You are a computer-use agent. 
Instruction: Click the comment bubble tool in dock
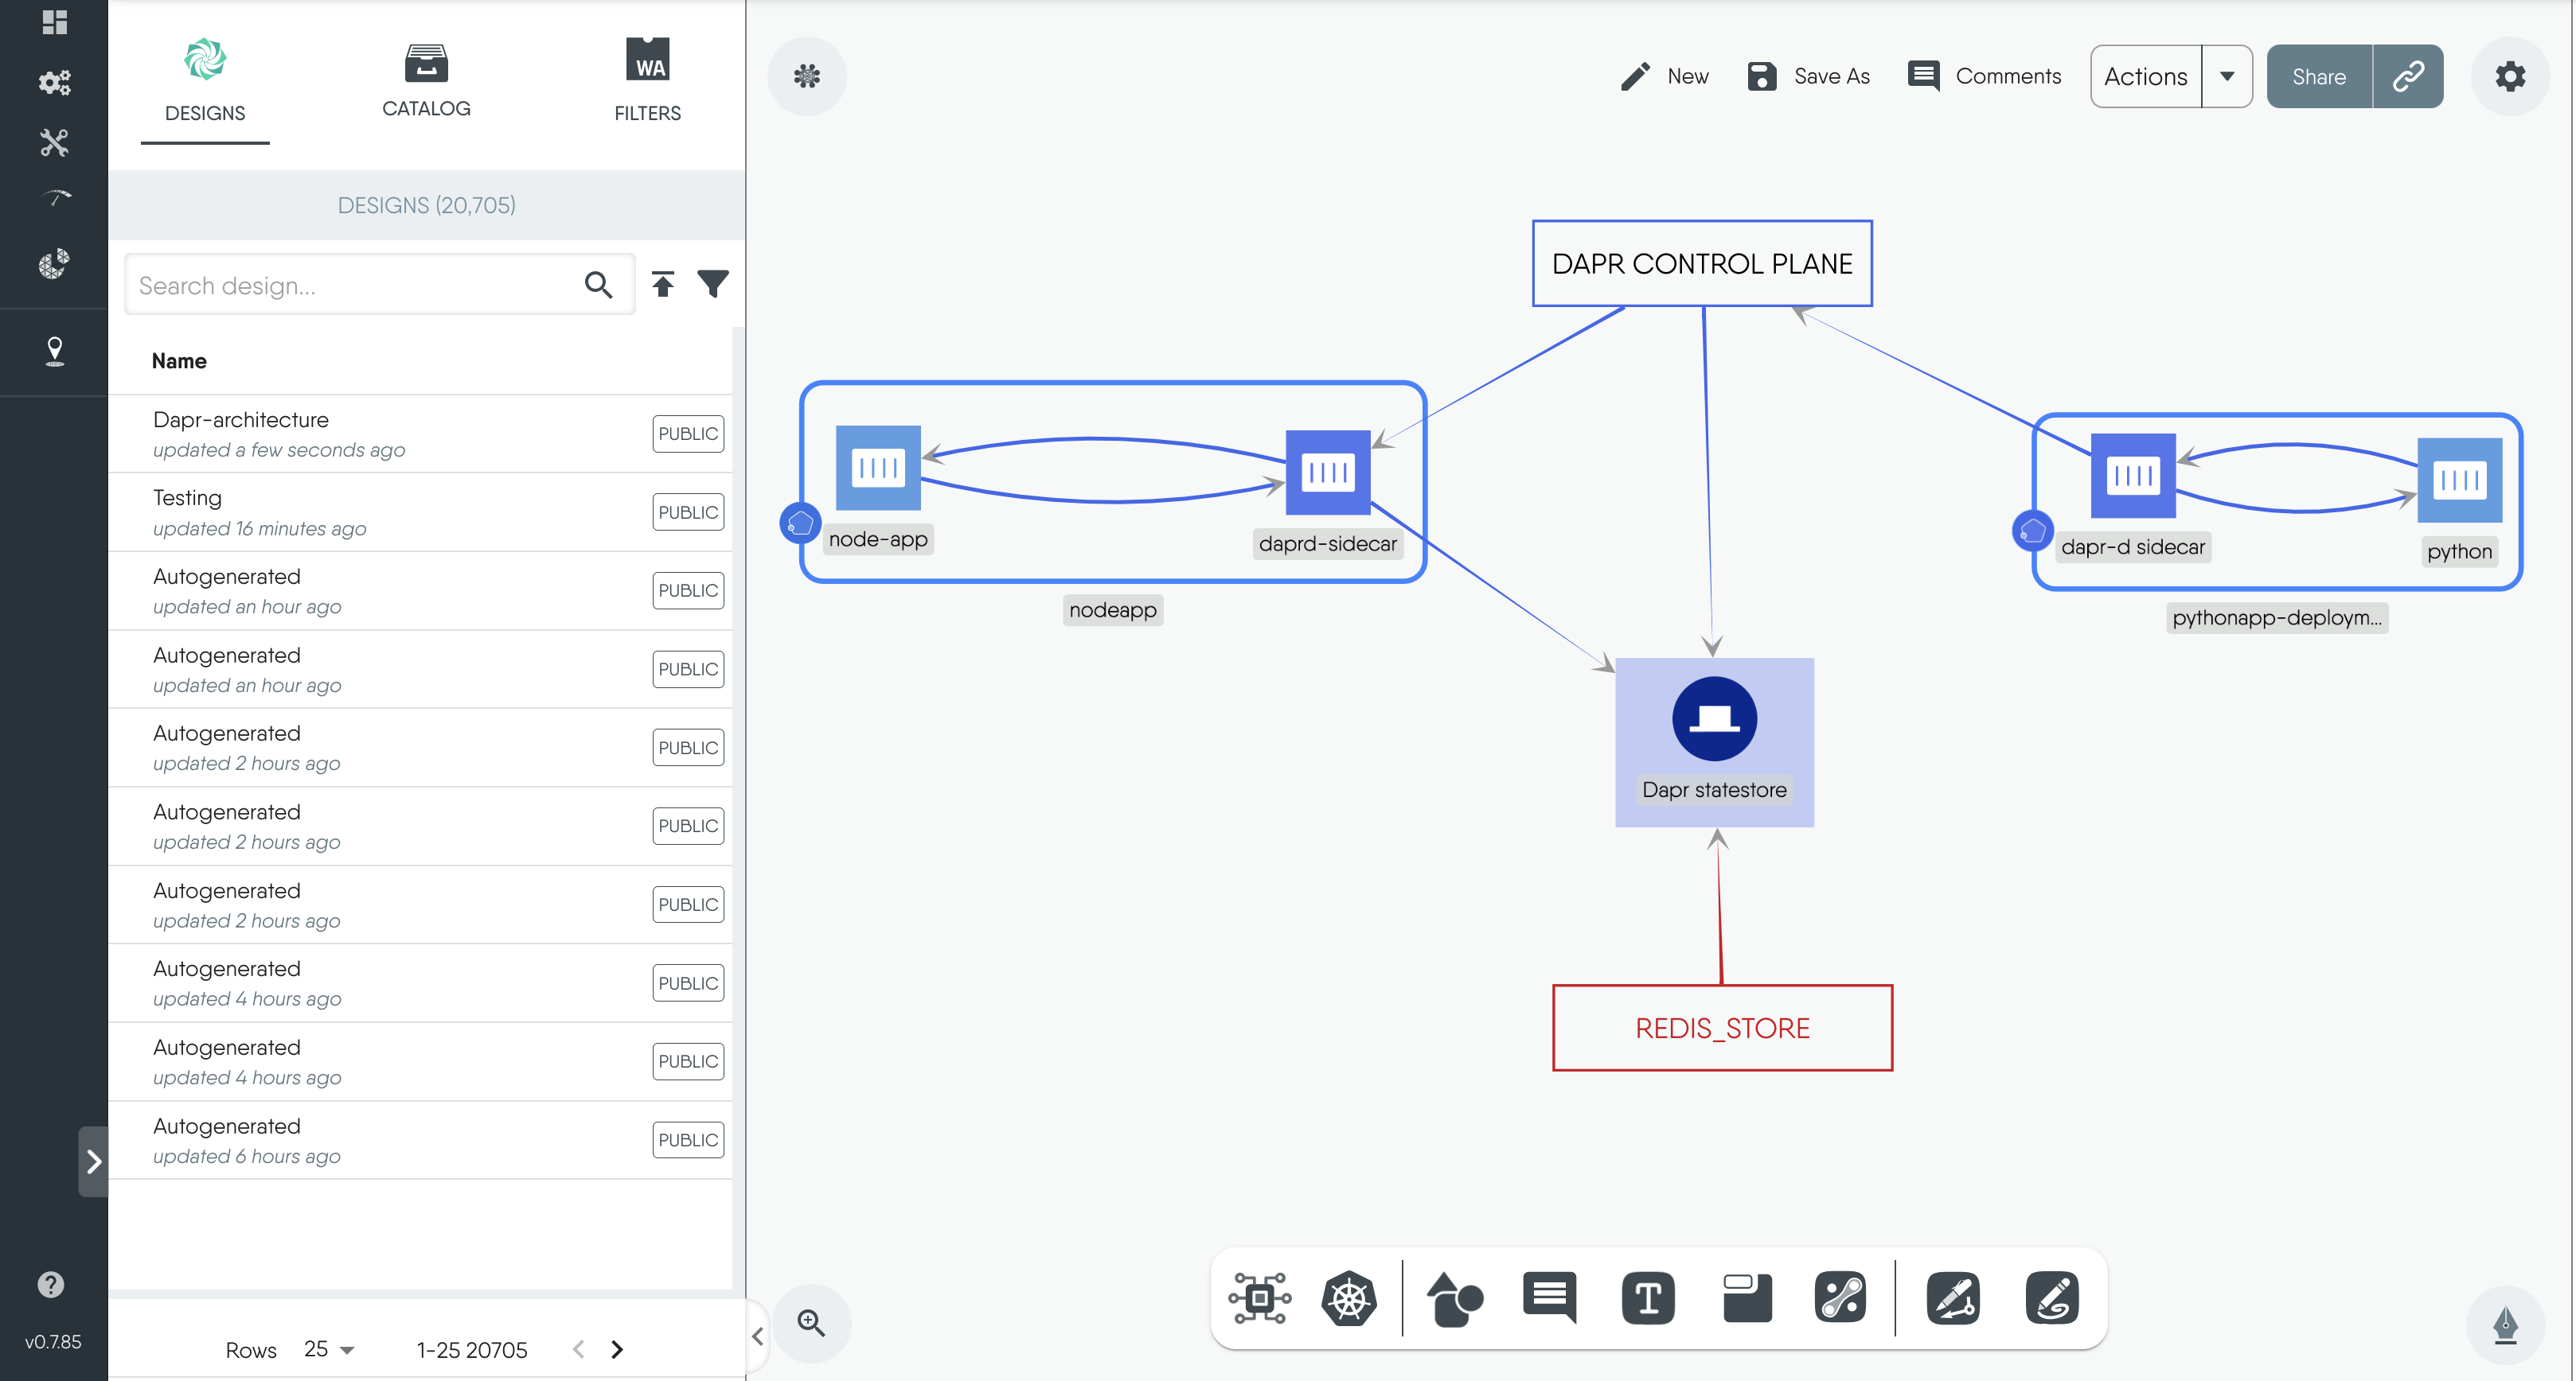click(1549, 1297)
